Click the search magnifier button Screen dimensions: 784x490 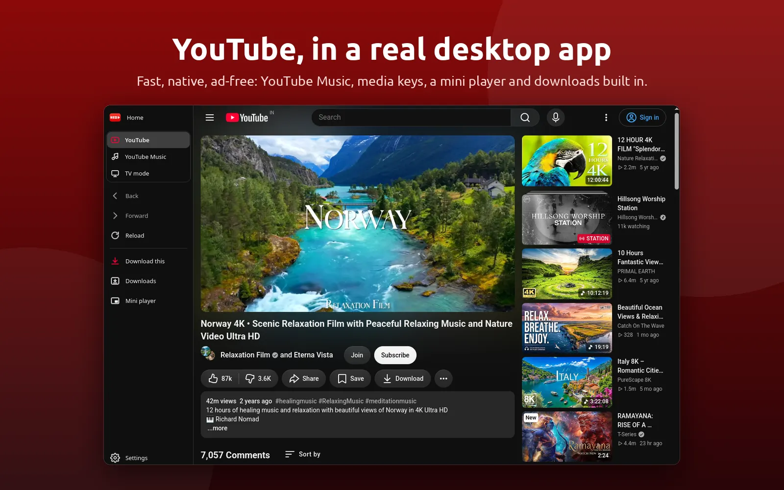coord(525,118)
